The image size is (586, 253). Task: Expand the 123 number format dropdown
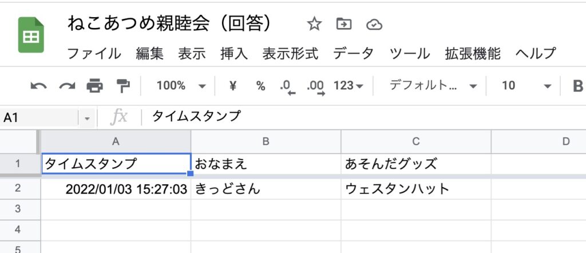point(349,86)
